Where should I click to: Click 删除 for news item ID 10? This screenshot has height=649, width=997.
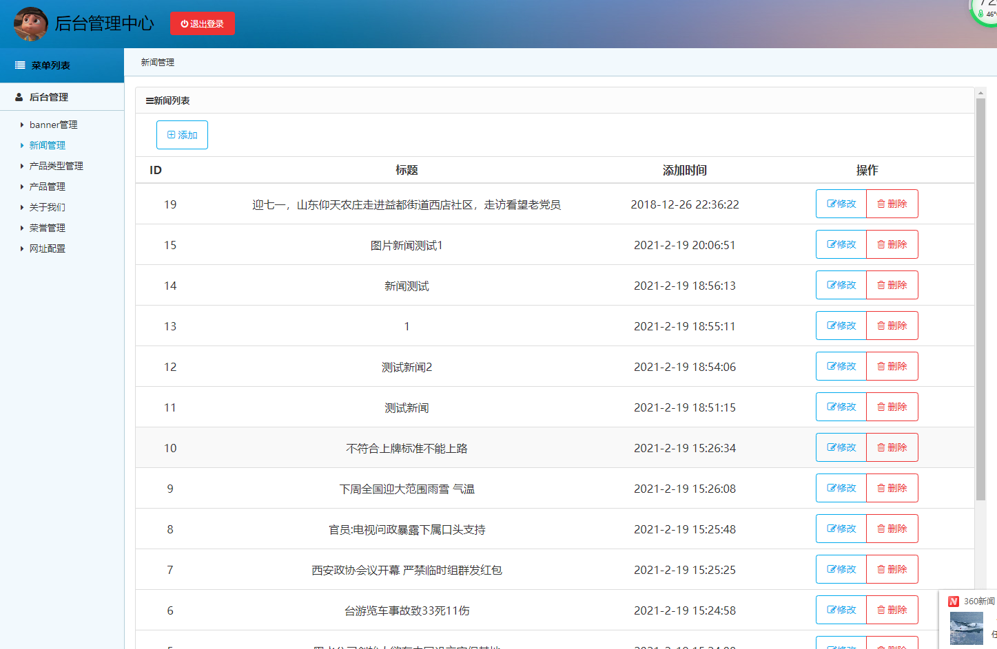click(892, 447)
